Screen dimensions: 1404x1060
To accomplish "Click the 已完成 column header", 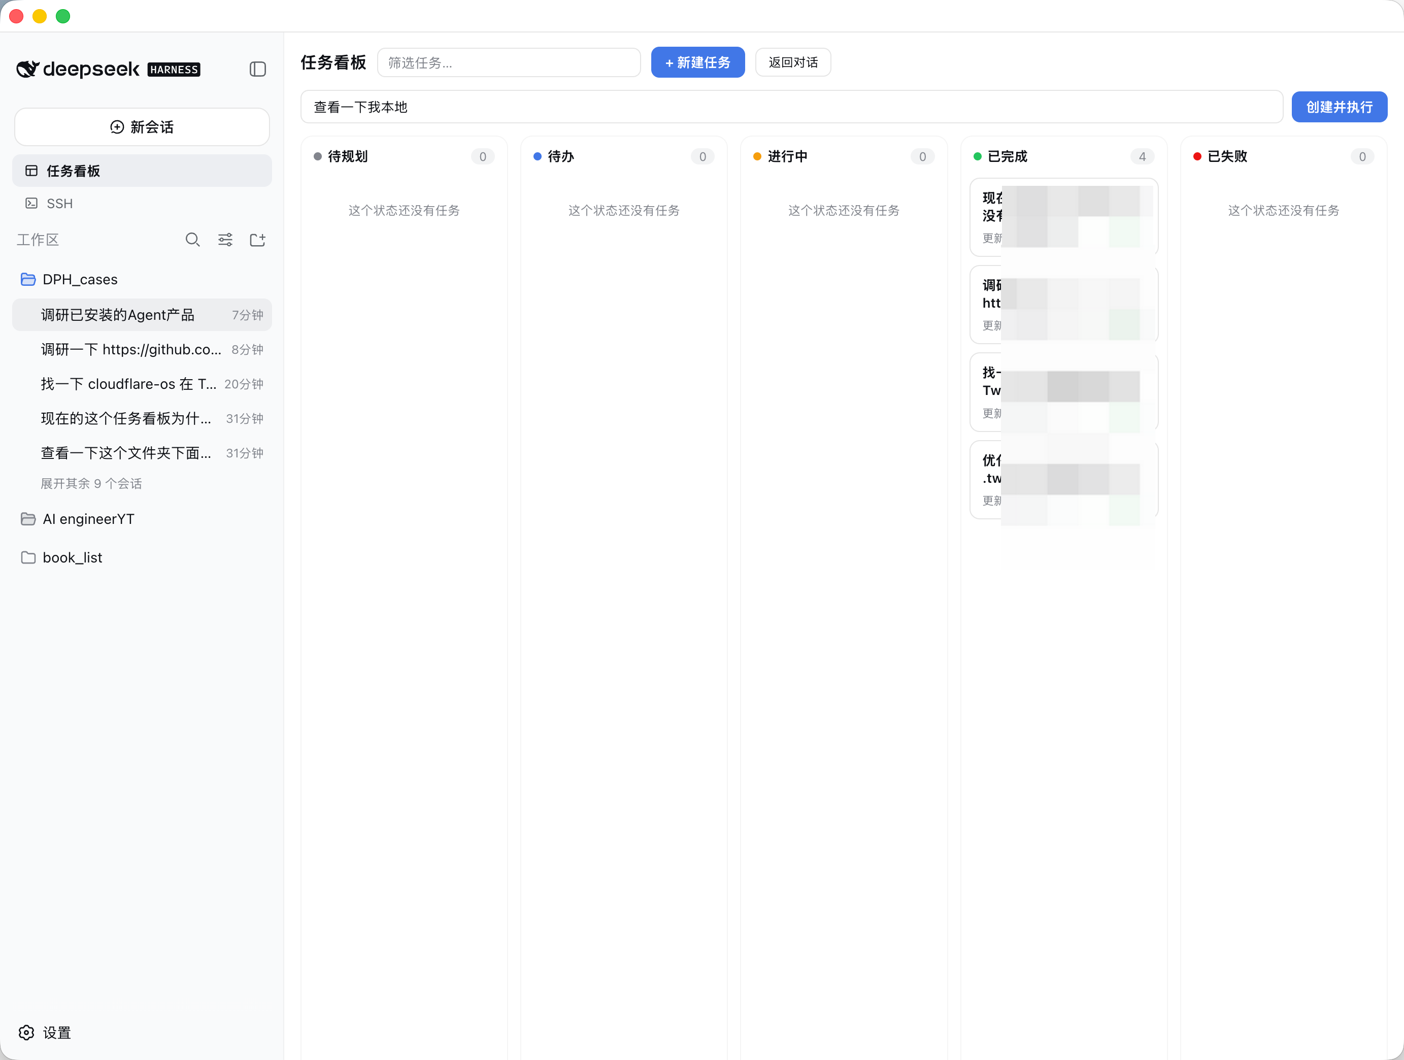I will click(1064, 157).
